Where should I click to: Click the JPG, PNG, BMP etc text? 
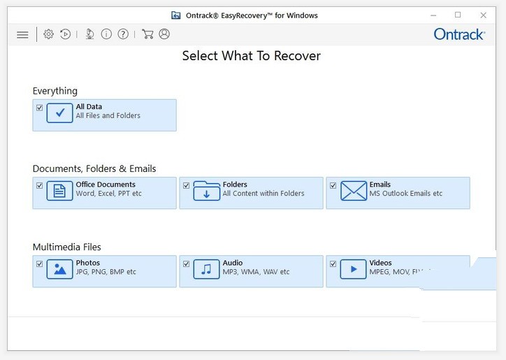tap(106, 272)
